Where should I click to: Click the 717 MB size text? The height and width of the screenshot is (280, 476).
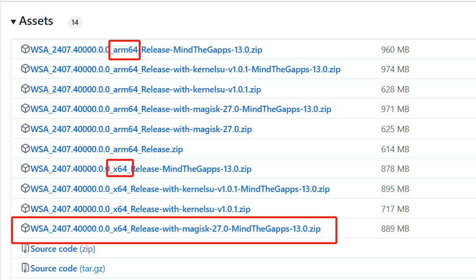tap(395, 209)
